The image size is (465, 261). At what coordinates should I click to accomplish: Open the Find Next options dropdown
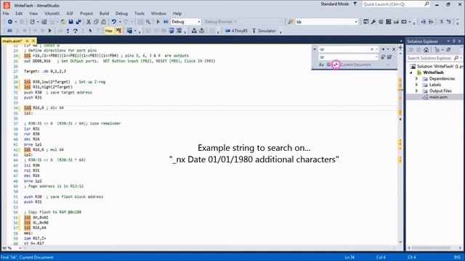388,49
